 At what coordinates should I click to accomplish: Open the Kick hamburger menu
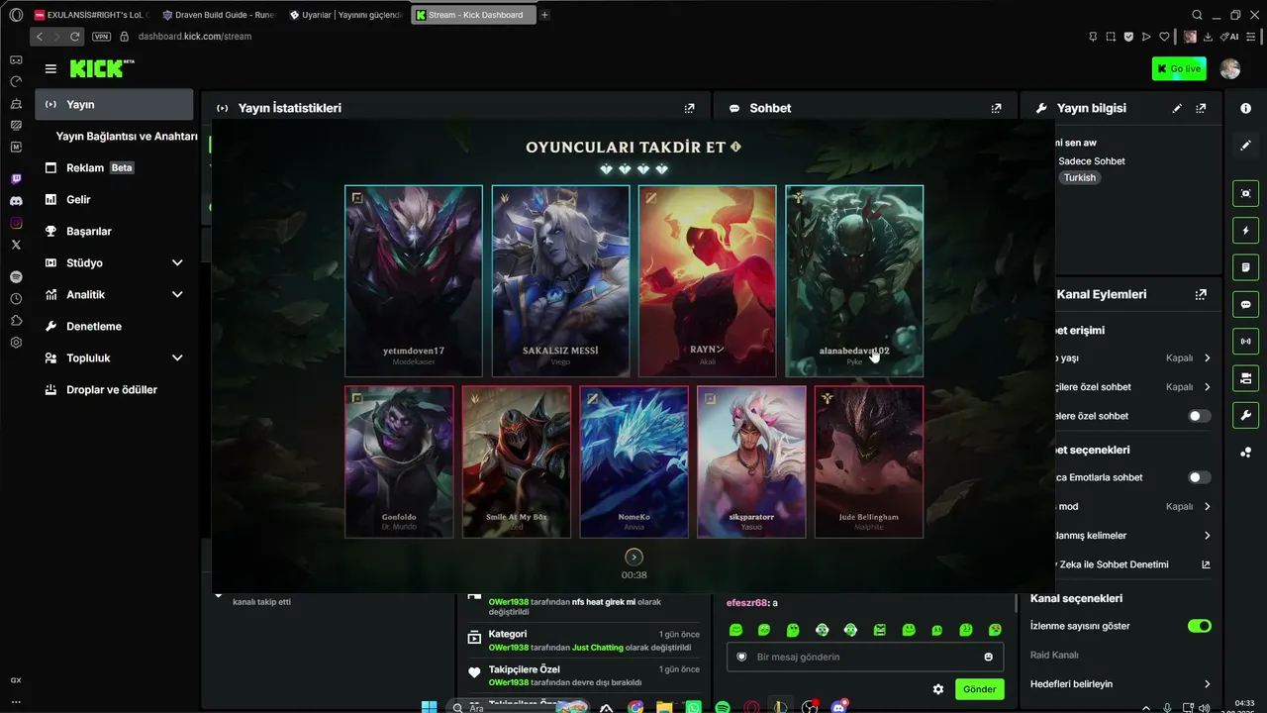pos(50,68)
